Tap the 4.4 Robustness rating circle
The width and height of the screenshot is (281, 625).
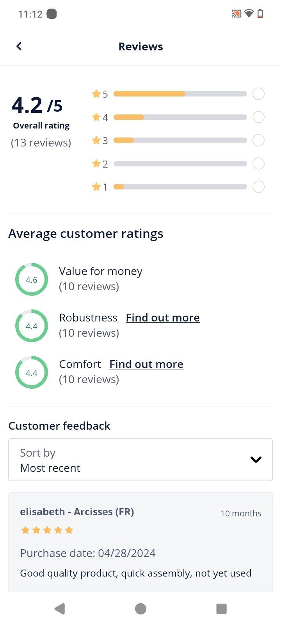coord(32,326)
